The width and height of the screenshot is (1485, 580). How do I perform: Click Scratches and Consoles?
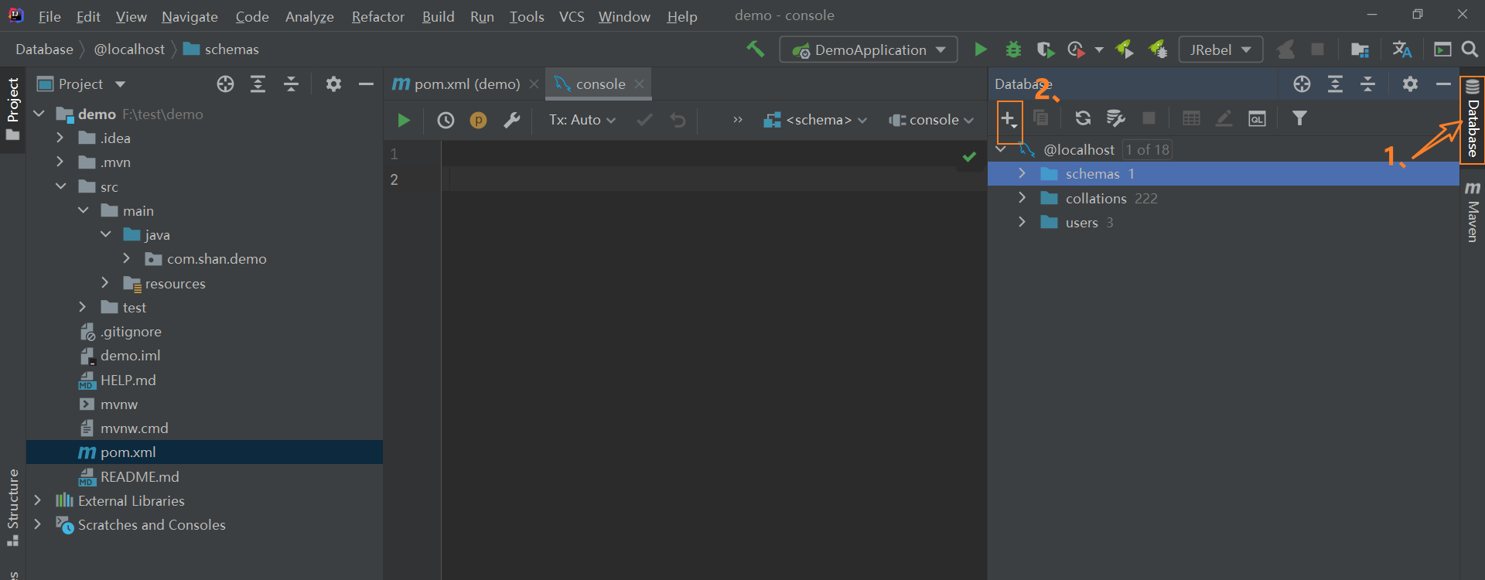[x=152, y=525]
